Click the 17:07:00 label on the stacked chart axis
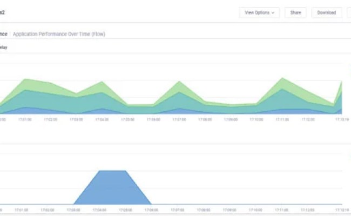Image resolution: width=351 pixels, height=216 pixels. coord(179,119)
